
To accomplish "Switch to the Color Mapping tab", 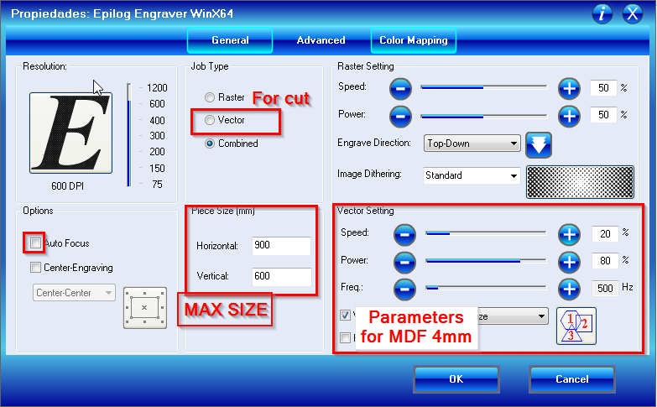I will coord(414,40).
